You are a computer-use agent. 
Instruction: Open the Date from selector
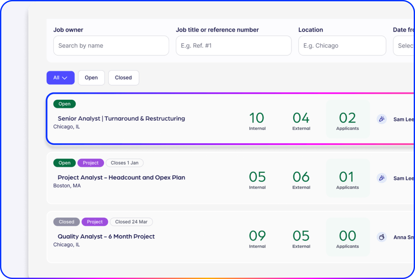point(405,46)
